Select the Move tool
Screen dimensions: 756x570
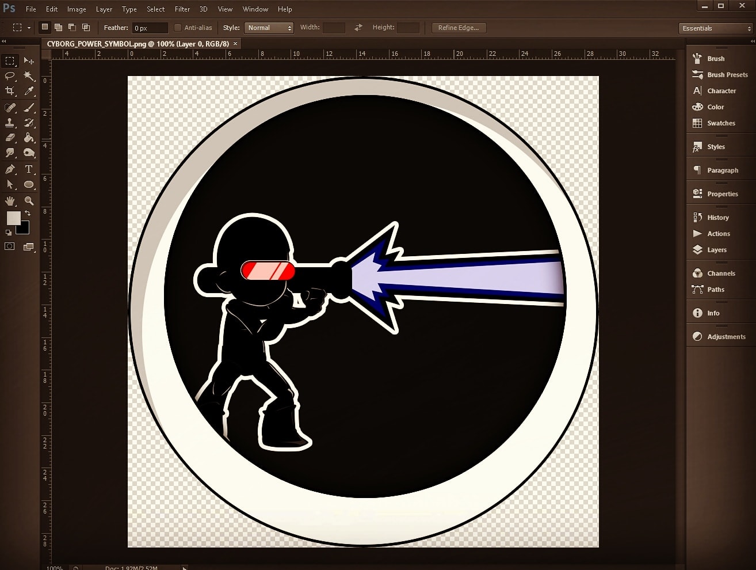29,60
